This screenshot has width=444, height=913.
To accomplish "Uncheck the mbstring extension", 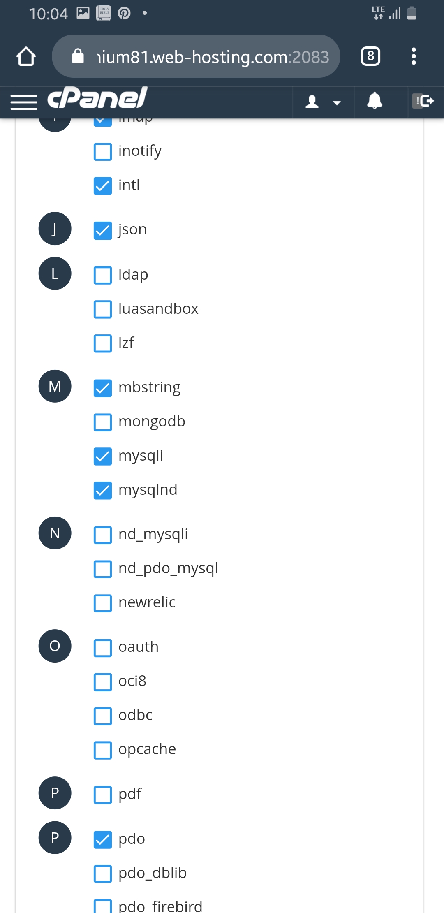I will tap(103, 388).
